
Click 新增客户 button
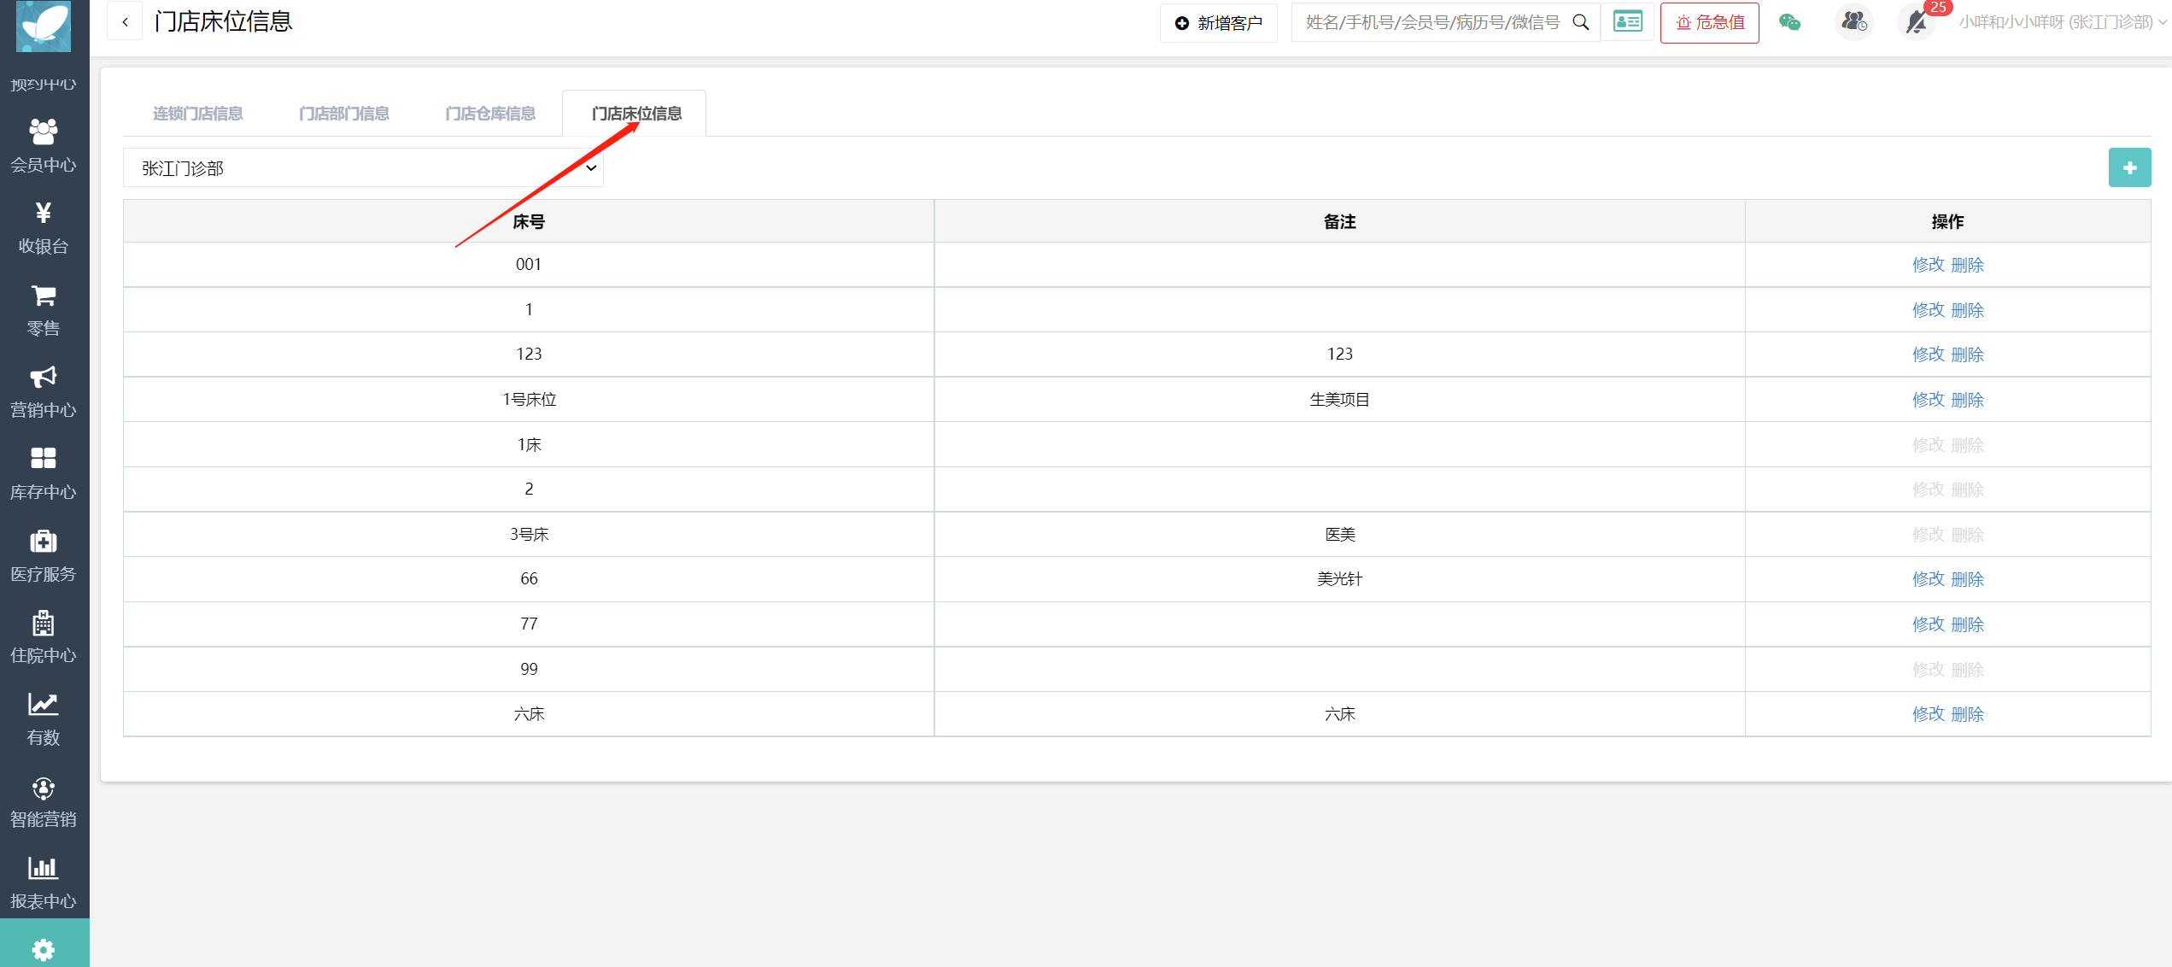tap(1219, 23)
